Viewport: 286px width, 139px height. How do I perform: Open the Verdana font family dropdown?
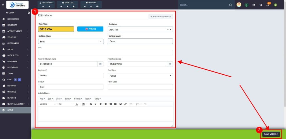(x=47, y=104)
